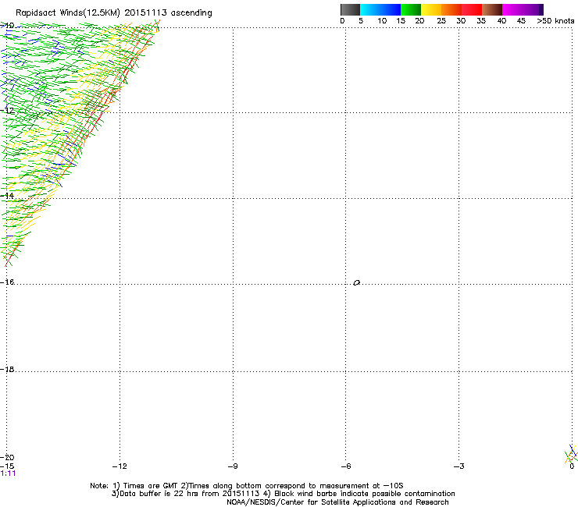Click the "-20" latitude label on the left axis
This screenshot has height=507, width=578.
tap(7, 458)
